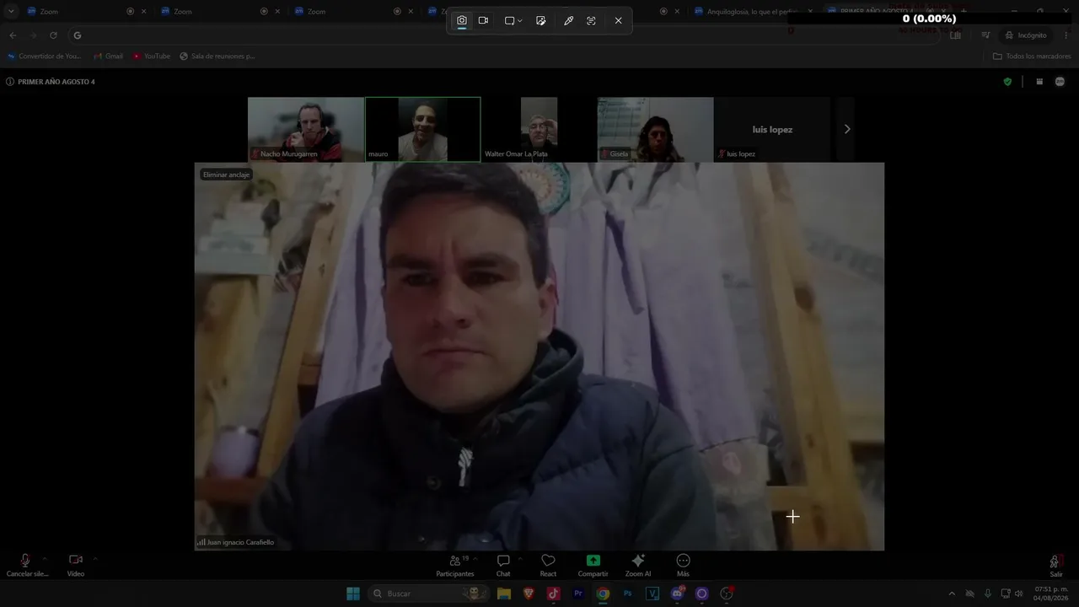Open the Windows Start menu
This screenshot has height=607, width=1079.
(x=353, y=594)
